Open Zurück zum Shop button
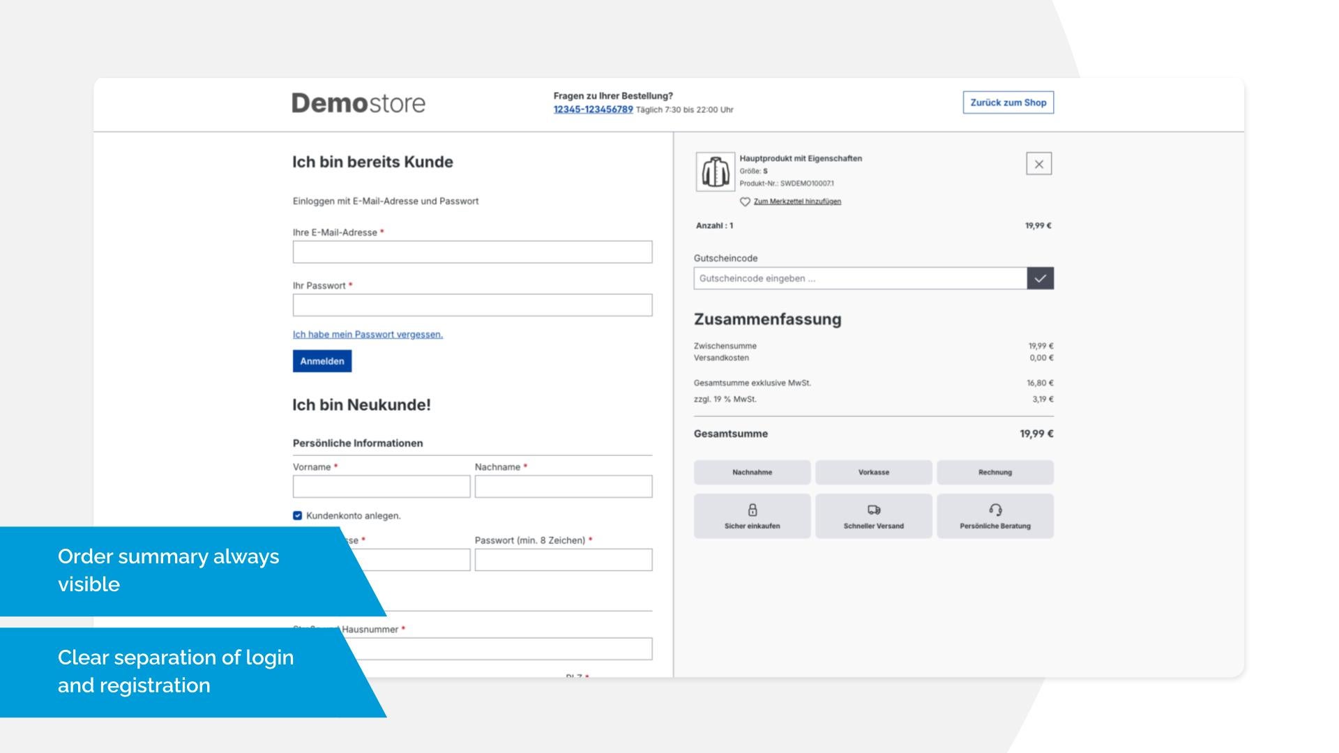This screenshot has width=1339, height=753. (1008, 102)
